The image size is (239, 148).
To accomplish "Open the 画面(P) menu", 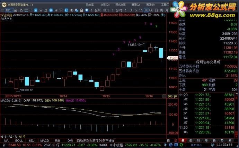I will [x=150, y=4].
